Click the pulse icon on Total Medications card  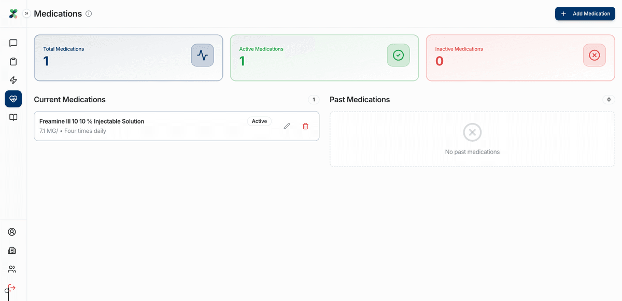pyautogui.click(x=202, y=54)
